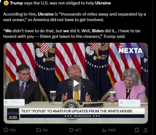Image resolution: width=156 pixels, height=135 pixels.
Task: Click the headline about helping Ukraine
Action: coord(60,3)
